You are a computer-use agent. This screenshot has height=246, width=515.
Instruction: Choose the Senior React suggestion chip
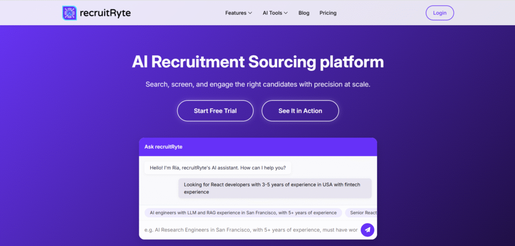tap(362, 213)
